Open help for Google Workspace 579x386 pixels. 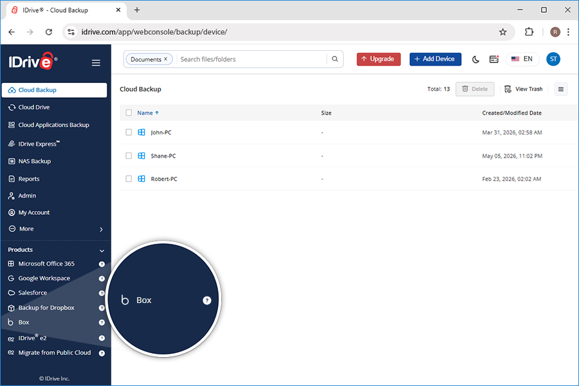point(102,279)
